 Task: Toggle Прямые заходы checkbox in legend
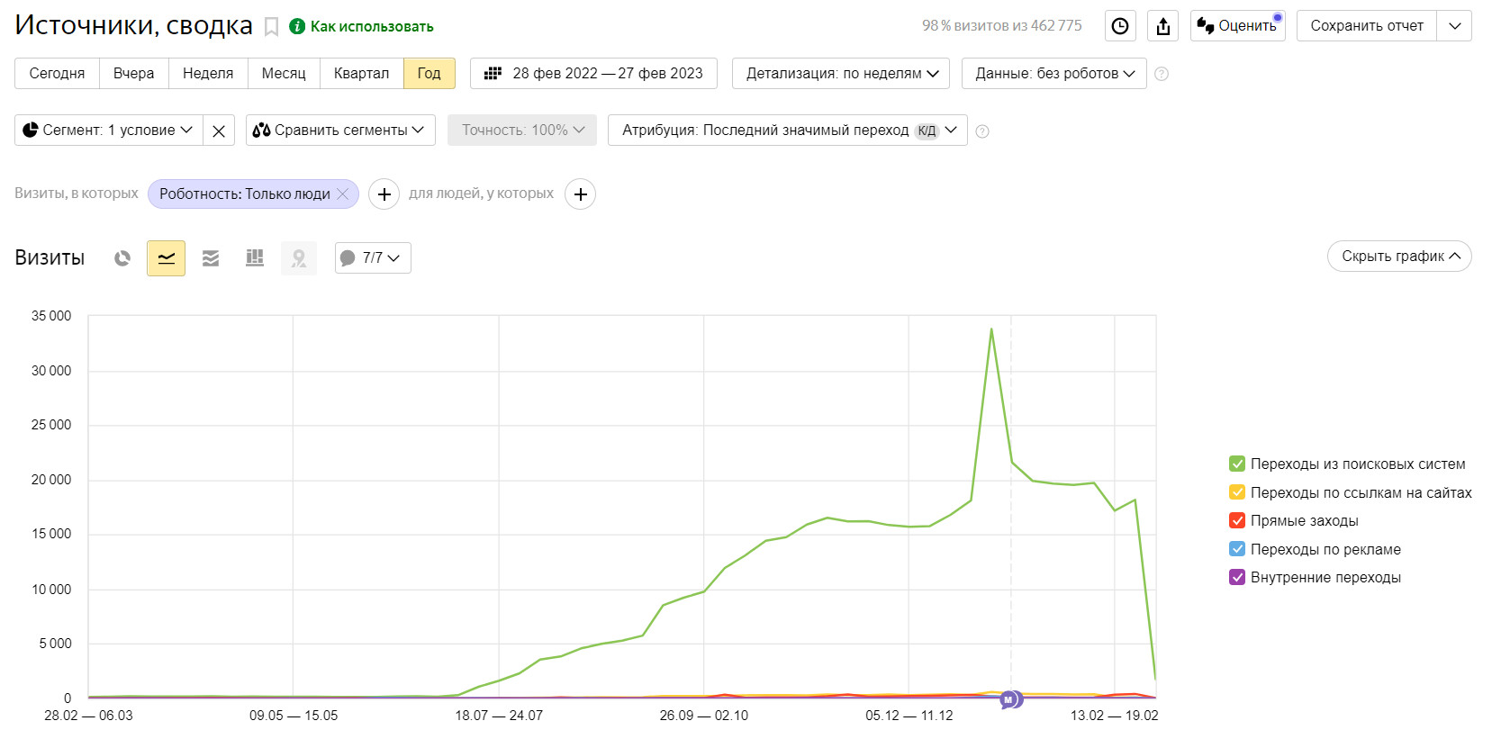(1237, 521)
